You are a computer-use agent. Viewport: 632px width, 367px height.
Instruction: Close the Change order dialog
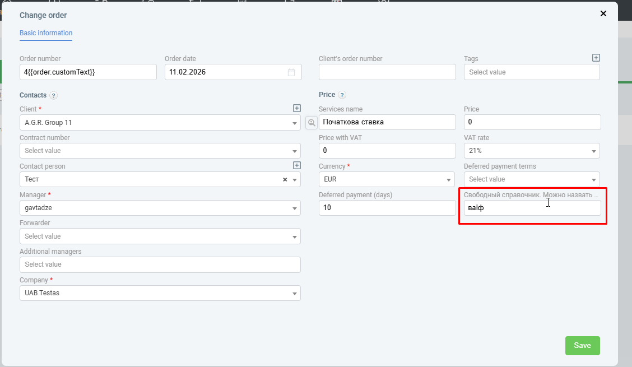coord(603,13)
